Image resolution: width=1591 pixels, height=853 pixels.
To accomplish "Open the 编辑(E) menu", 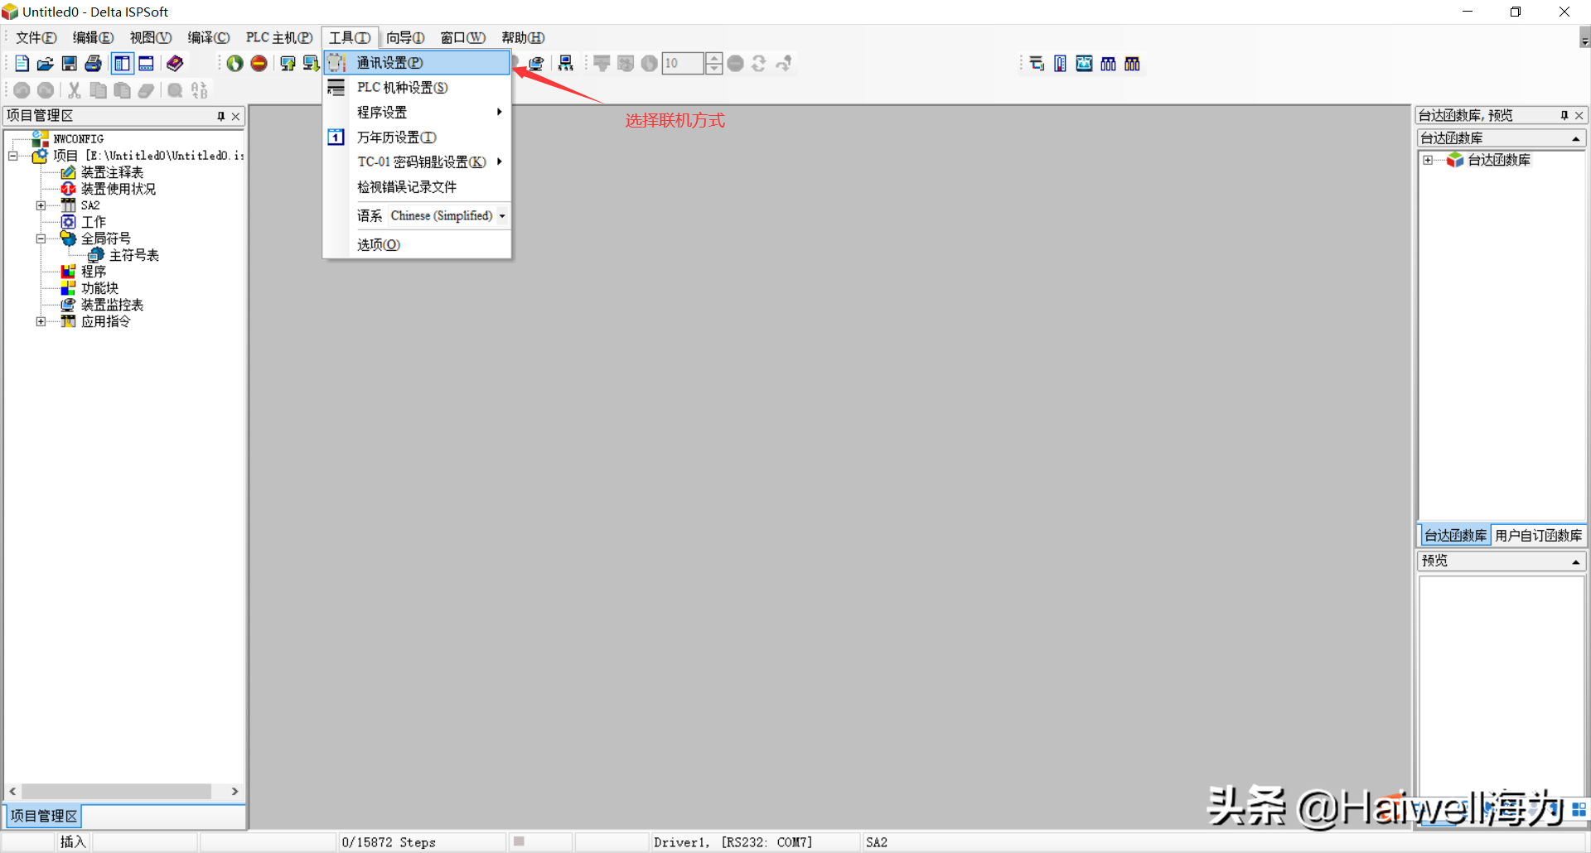I will click(94, 38).
